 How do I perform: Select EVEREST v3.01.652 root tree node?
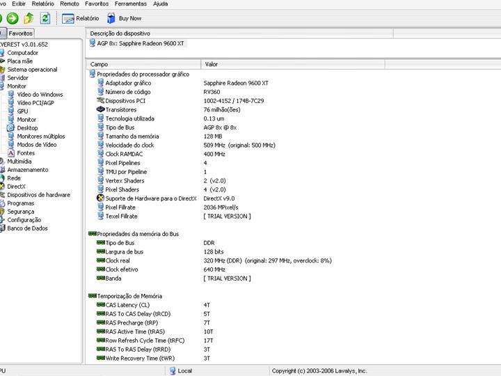click(24, 45)
